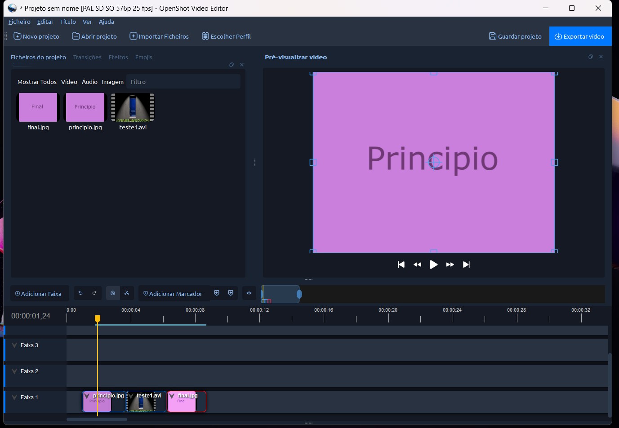Select the teste1.avi thumbnail in project files

click(x=133, y=108)
